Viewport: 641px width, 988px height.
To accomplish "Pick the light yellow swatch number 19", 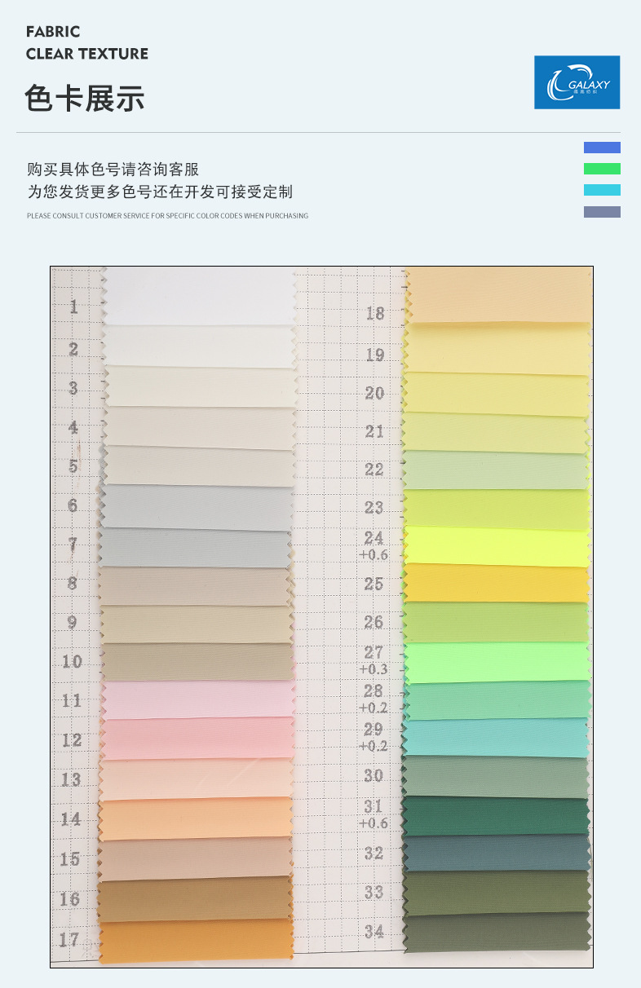I will click(498, 348).
